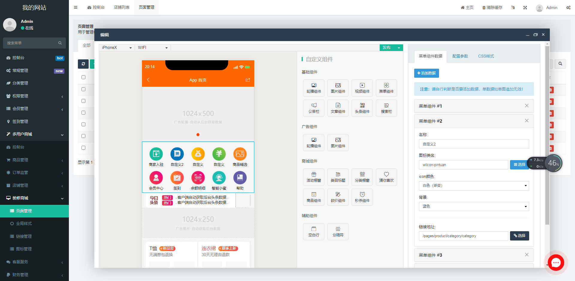
Task: Click the share icon in App 首页 header
Action: click(x=248, y=80)
